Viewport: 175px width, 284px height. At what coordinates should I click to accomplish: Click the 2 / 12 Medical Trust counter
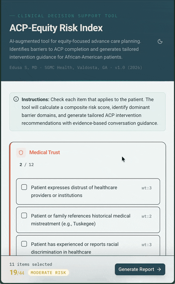coord(27,165)
